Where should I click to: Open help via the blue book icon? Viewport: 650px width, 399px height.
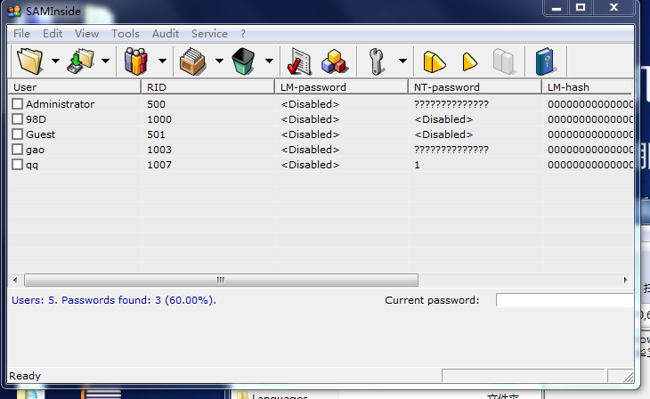[545, 61]
